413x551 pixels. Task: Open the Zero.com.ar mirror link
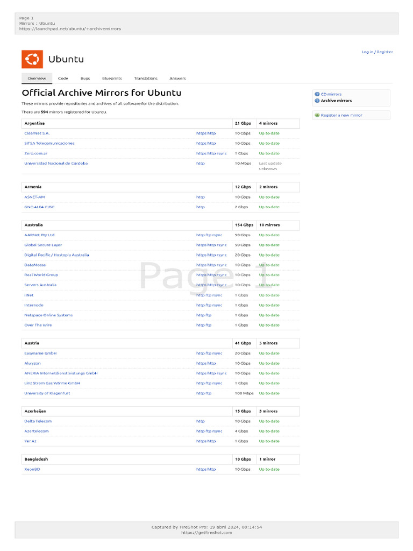click(x=36, y=153)
